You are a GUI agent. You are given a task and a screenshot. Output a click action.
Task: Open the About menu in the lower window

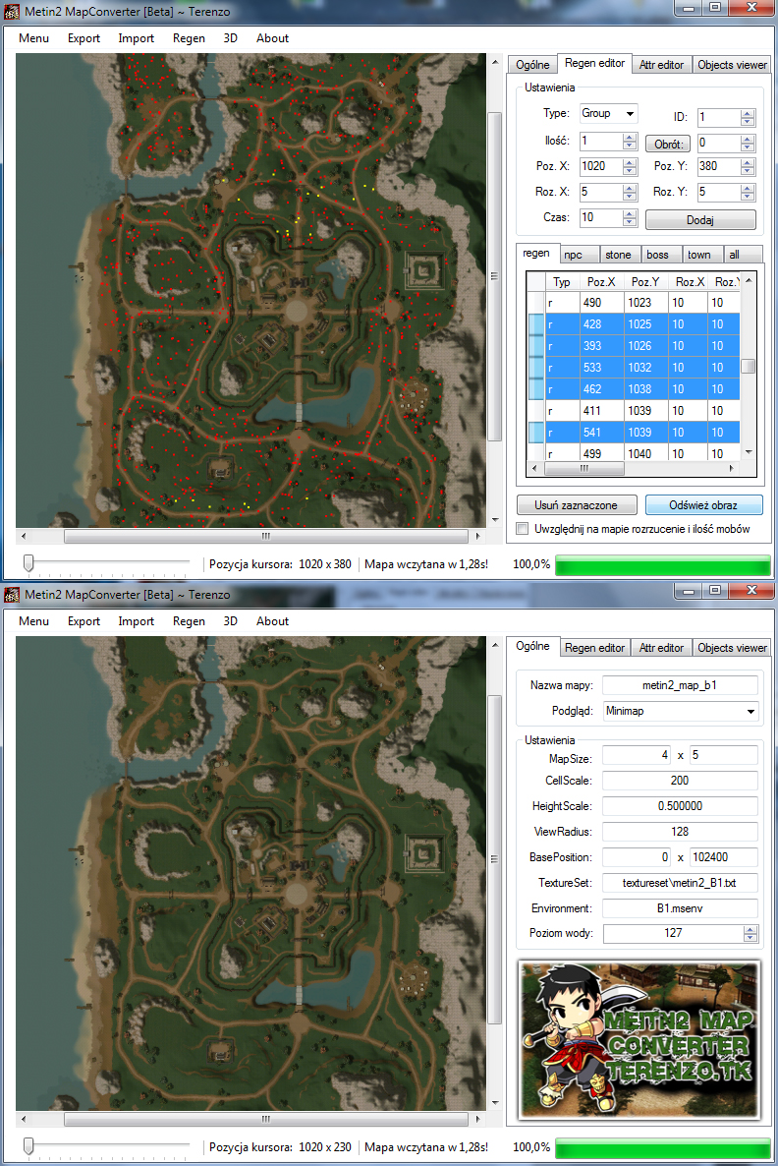point(272,621)
